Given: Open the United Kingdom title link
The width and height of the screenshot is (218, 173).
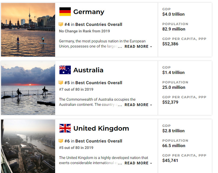Looking at the screenshot, I should [x=101, y=128].
